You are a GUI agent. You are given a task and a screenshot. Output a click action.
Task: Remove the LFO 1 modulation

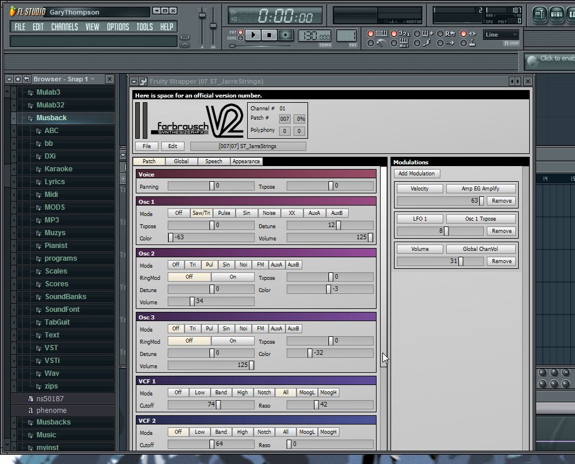[501, 231]
